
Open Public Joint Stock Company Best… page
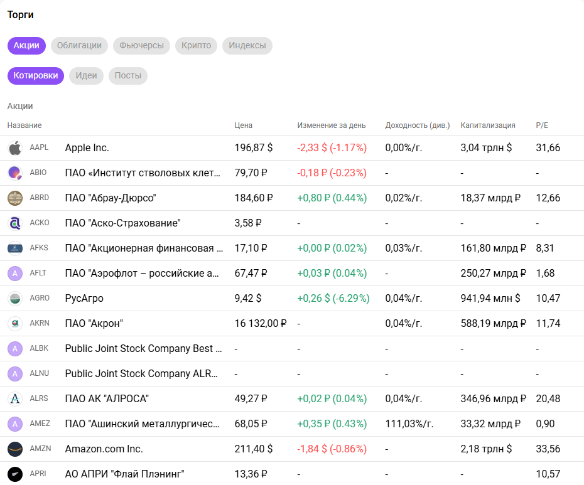143,348
